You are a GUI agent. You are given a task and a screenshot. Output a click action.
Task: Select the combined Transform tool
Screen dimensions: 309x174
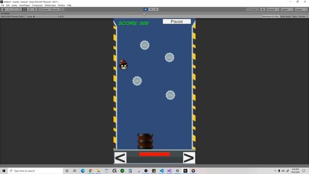[29, 9]
